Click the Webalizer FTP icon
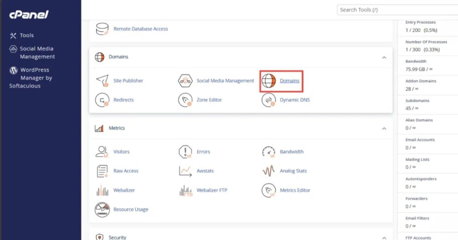Image resolution: width=458 pixels, height=240 pixels. pos(185,190)
